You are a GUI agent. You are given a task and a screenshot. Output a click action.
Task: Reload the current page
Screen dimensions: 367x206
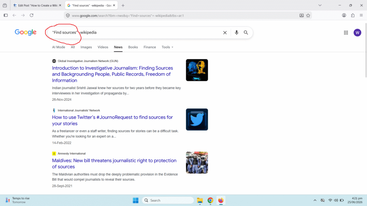click(32, 15)
